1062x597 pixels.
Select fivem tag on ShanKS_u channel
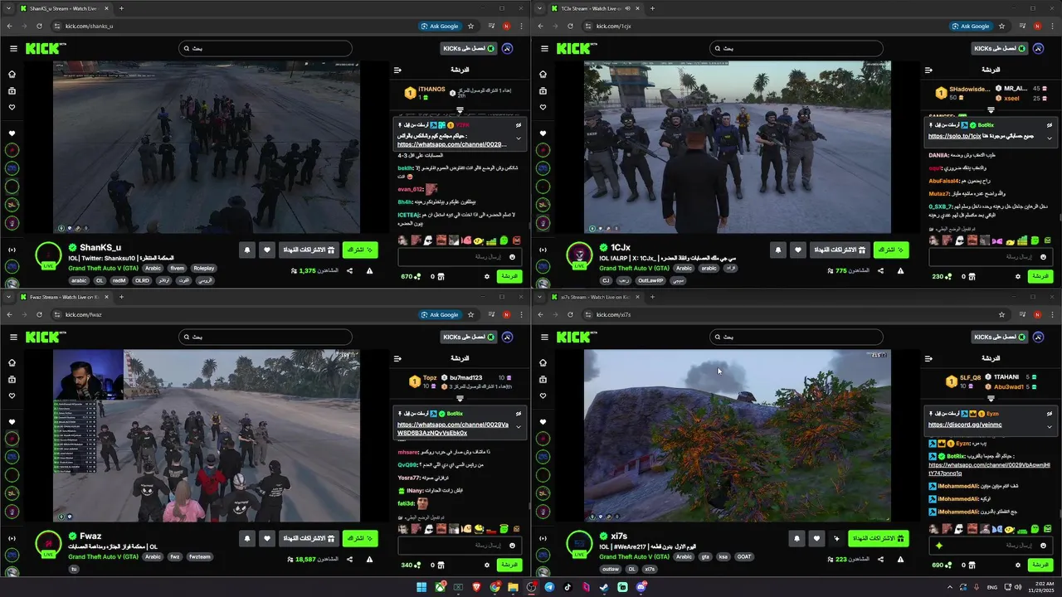[177, 268]
